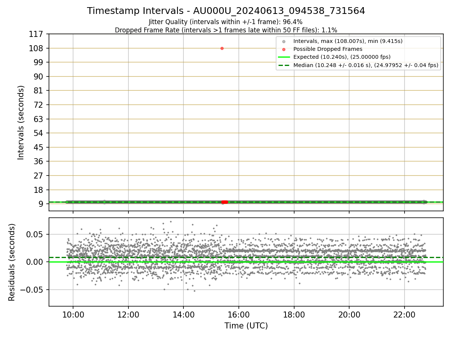Click the 22:00 x-axis tick label

point(405,315)
